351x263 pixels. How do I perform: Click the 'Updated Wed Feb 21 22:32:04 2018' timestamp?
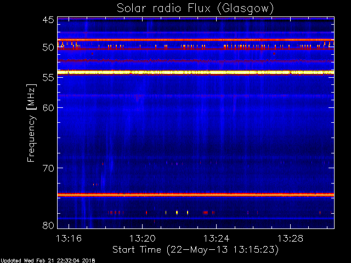click(48, 261)
